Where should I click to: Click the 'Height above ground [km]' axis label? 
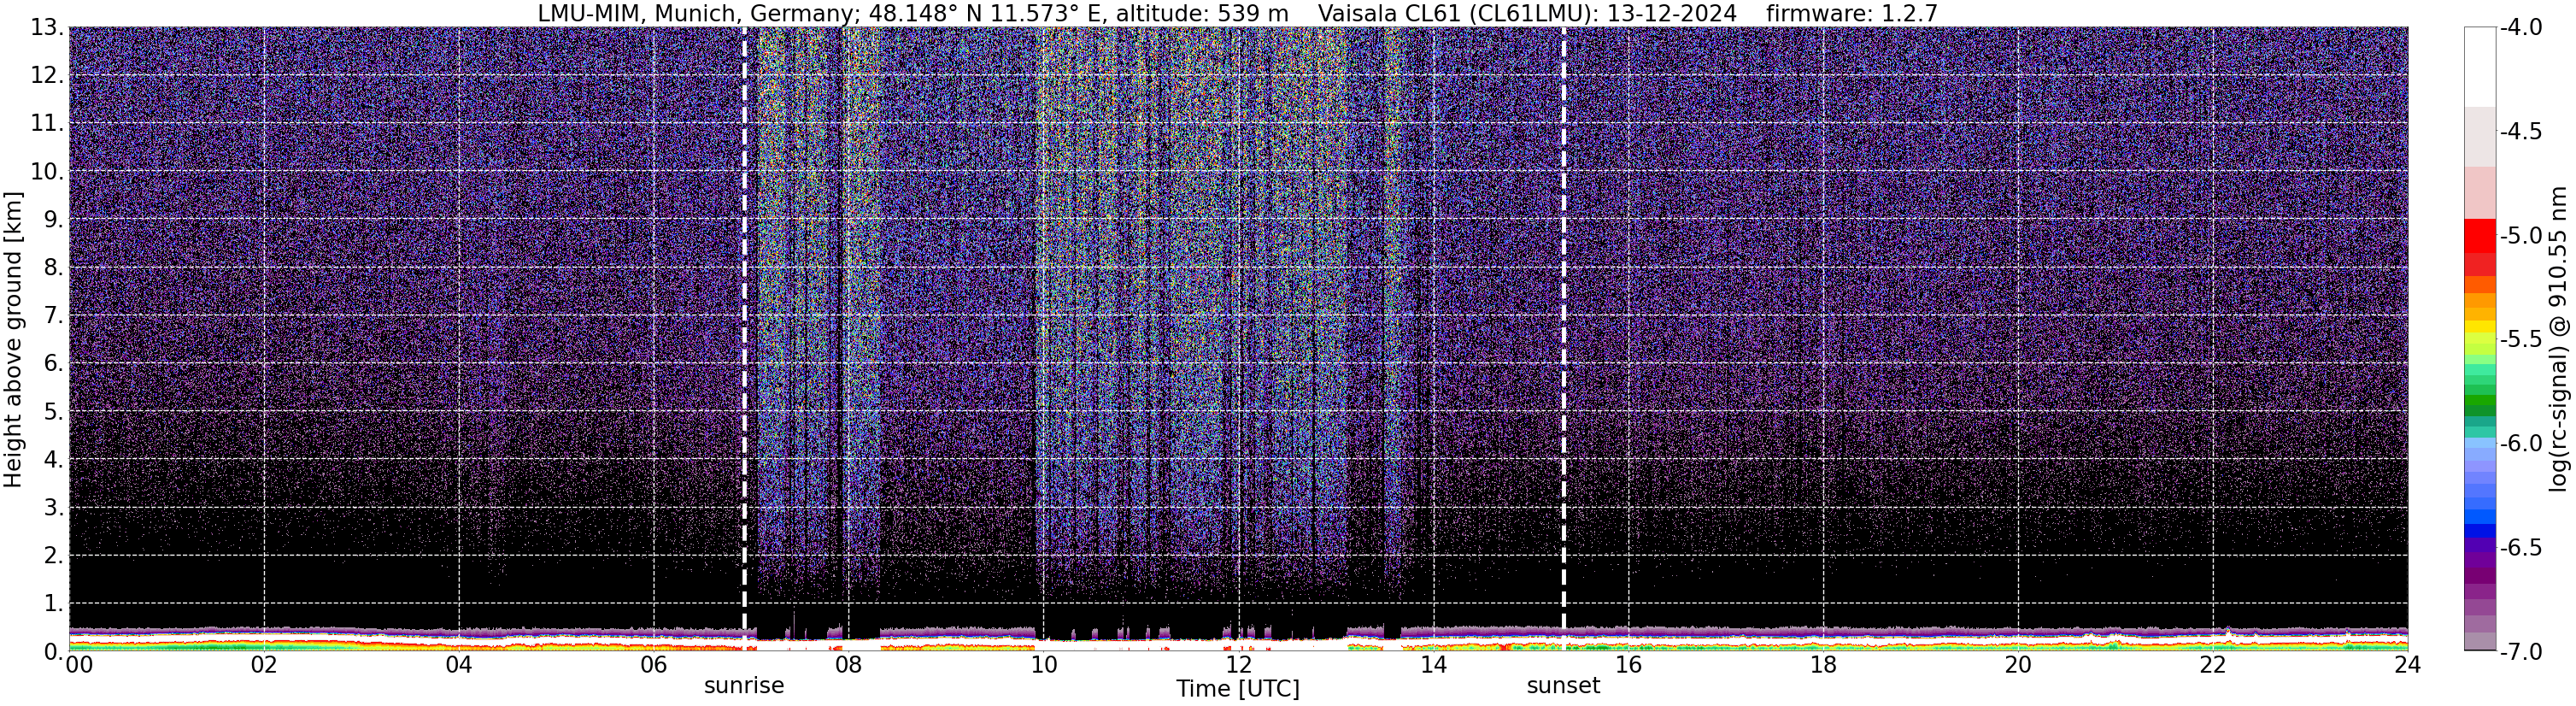pos(13,340)
